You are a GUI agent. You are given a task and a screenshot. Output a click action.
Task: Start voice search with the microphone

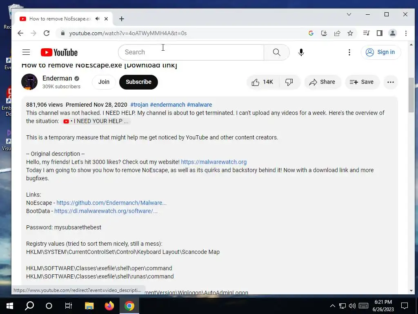301,52
